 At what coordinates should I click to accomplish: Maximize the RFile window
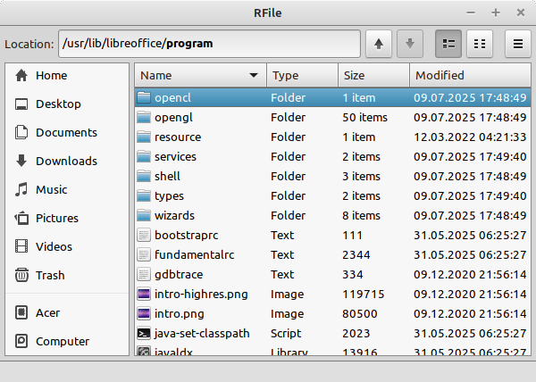click(496, 12)
